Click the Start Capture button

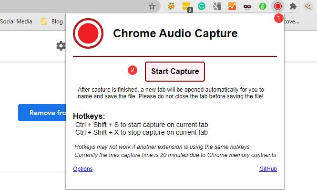click(175, 72)
